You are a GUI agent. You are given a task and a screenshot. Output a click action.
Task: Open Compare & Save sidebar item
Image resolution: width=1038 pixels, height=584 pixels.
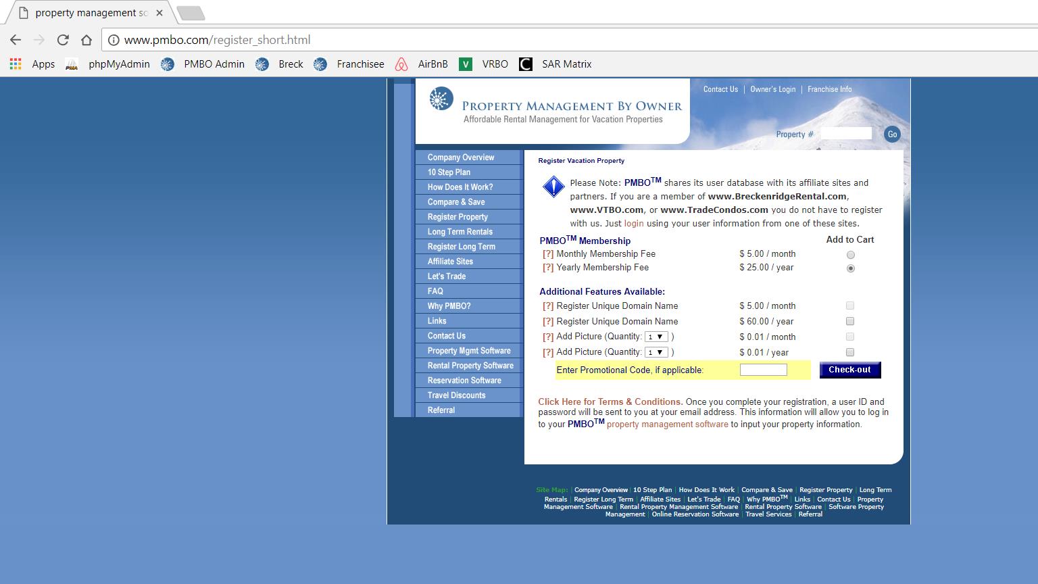coord(469,202)
